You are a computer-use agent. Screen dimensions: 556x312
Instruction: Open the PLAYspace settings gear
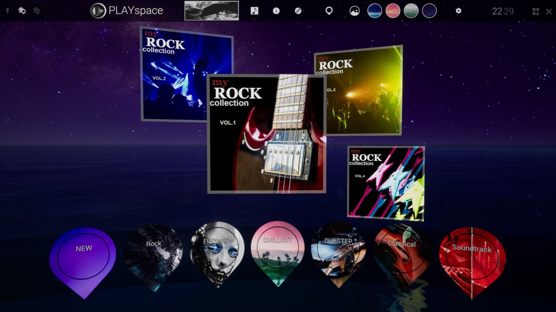[x=458, y=11]
